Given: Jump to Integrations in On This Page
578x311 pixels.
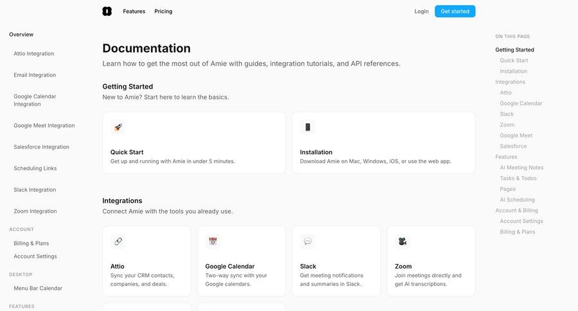Looking at the screenshot, I should point(510,82).
